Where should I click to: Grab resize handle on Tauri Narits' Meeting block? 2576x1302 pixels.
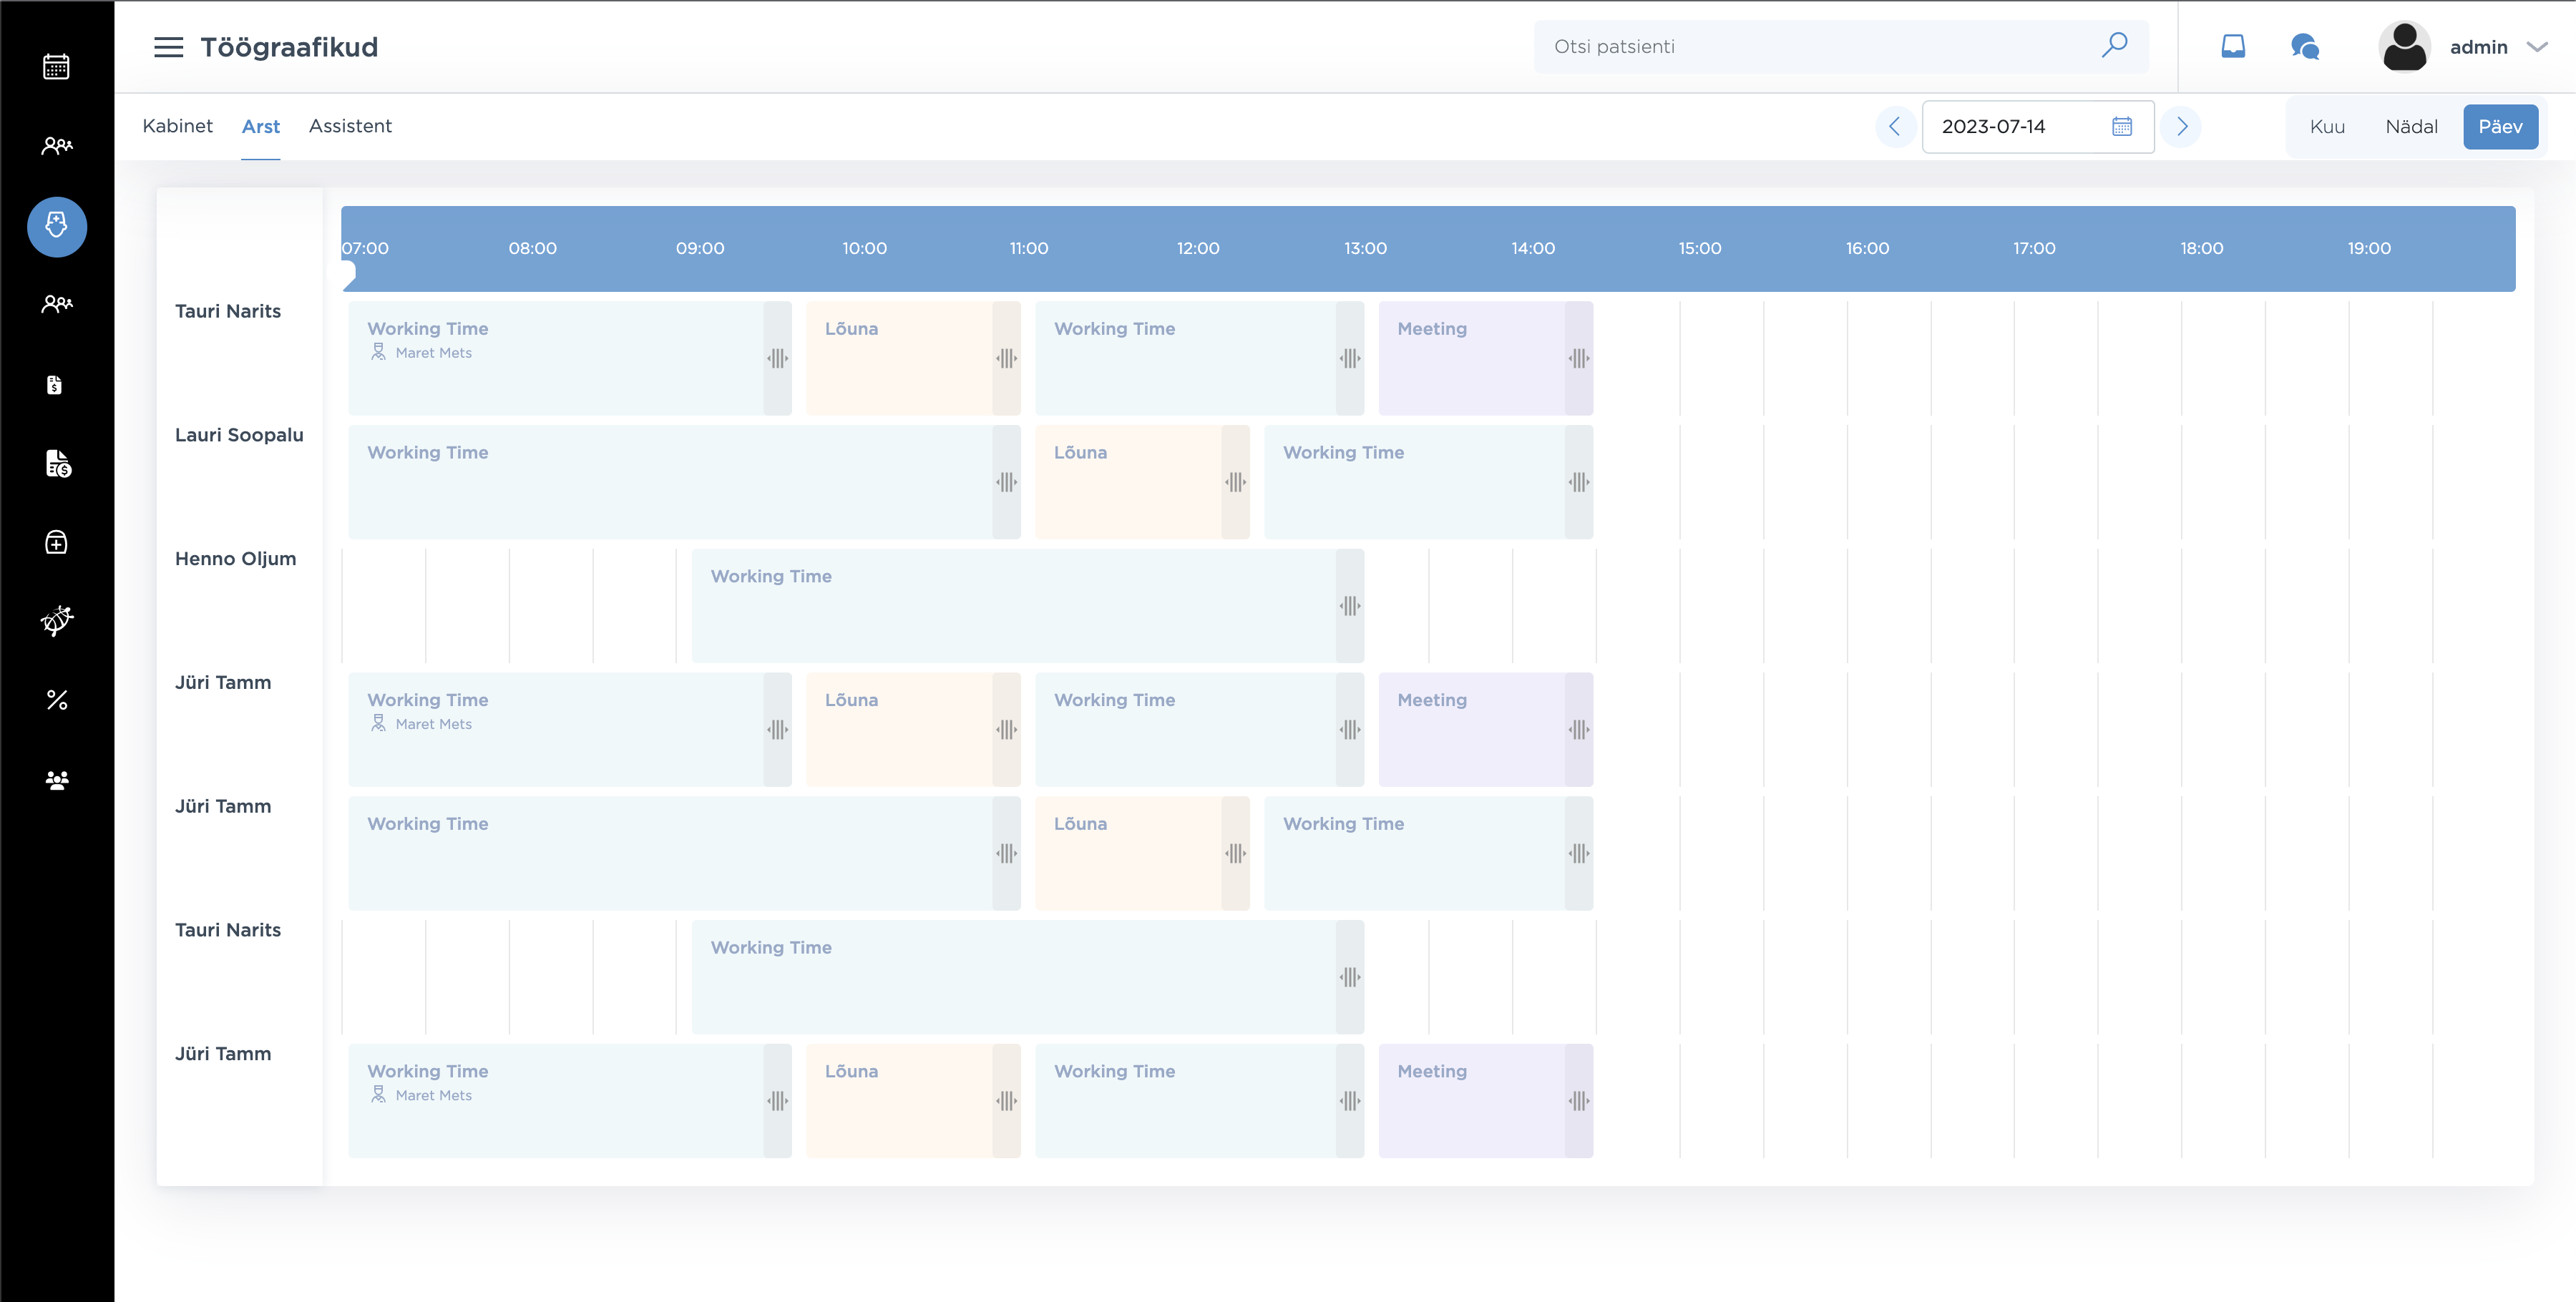click(1579, 358)
